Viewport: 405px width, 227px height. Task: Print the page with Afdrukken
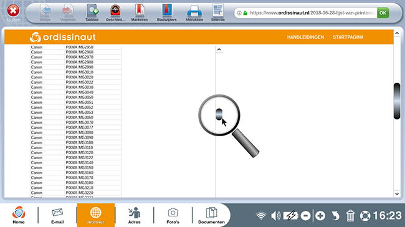point(194,12)
